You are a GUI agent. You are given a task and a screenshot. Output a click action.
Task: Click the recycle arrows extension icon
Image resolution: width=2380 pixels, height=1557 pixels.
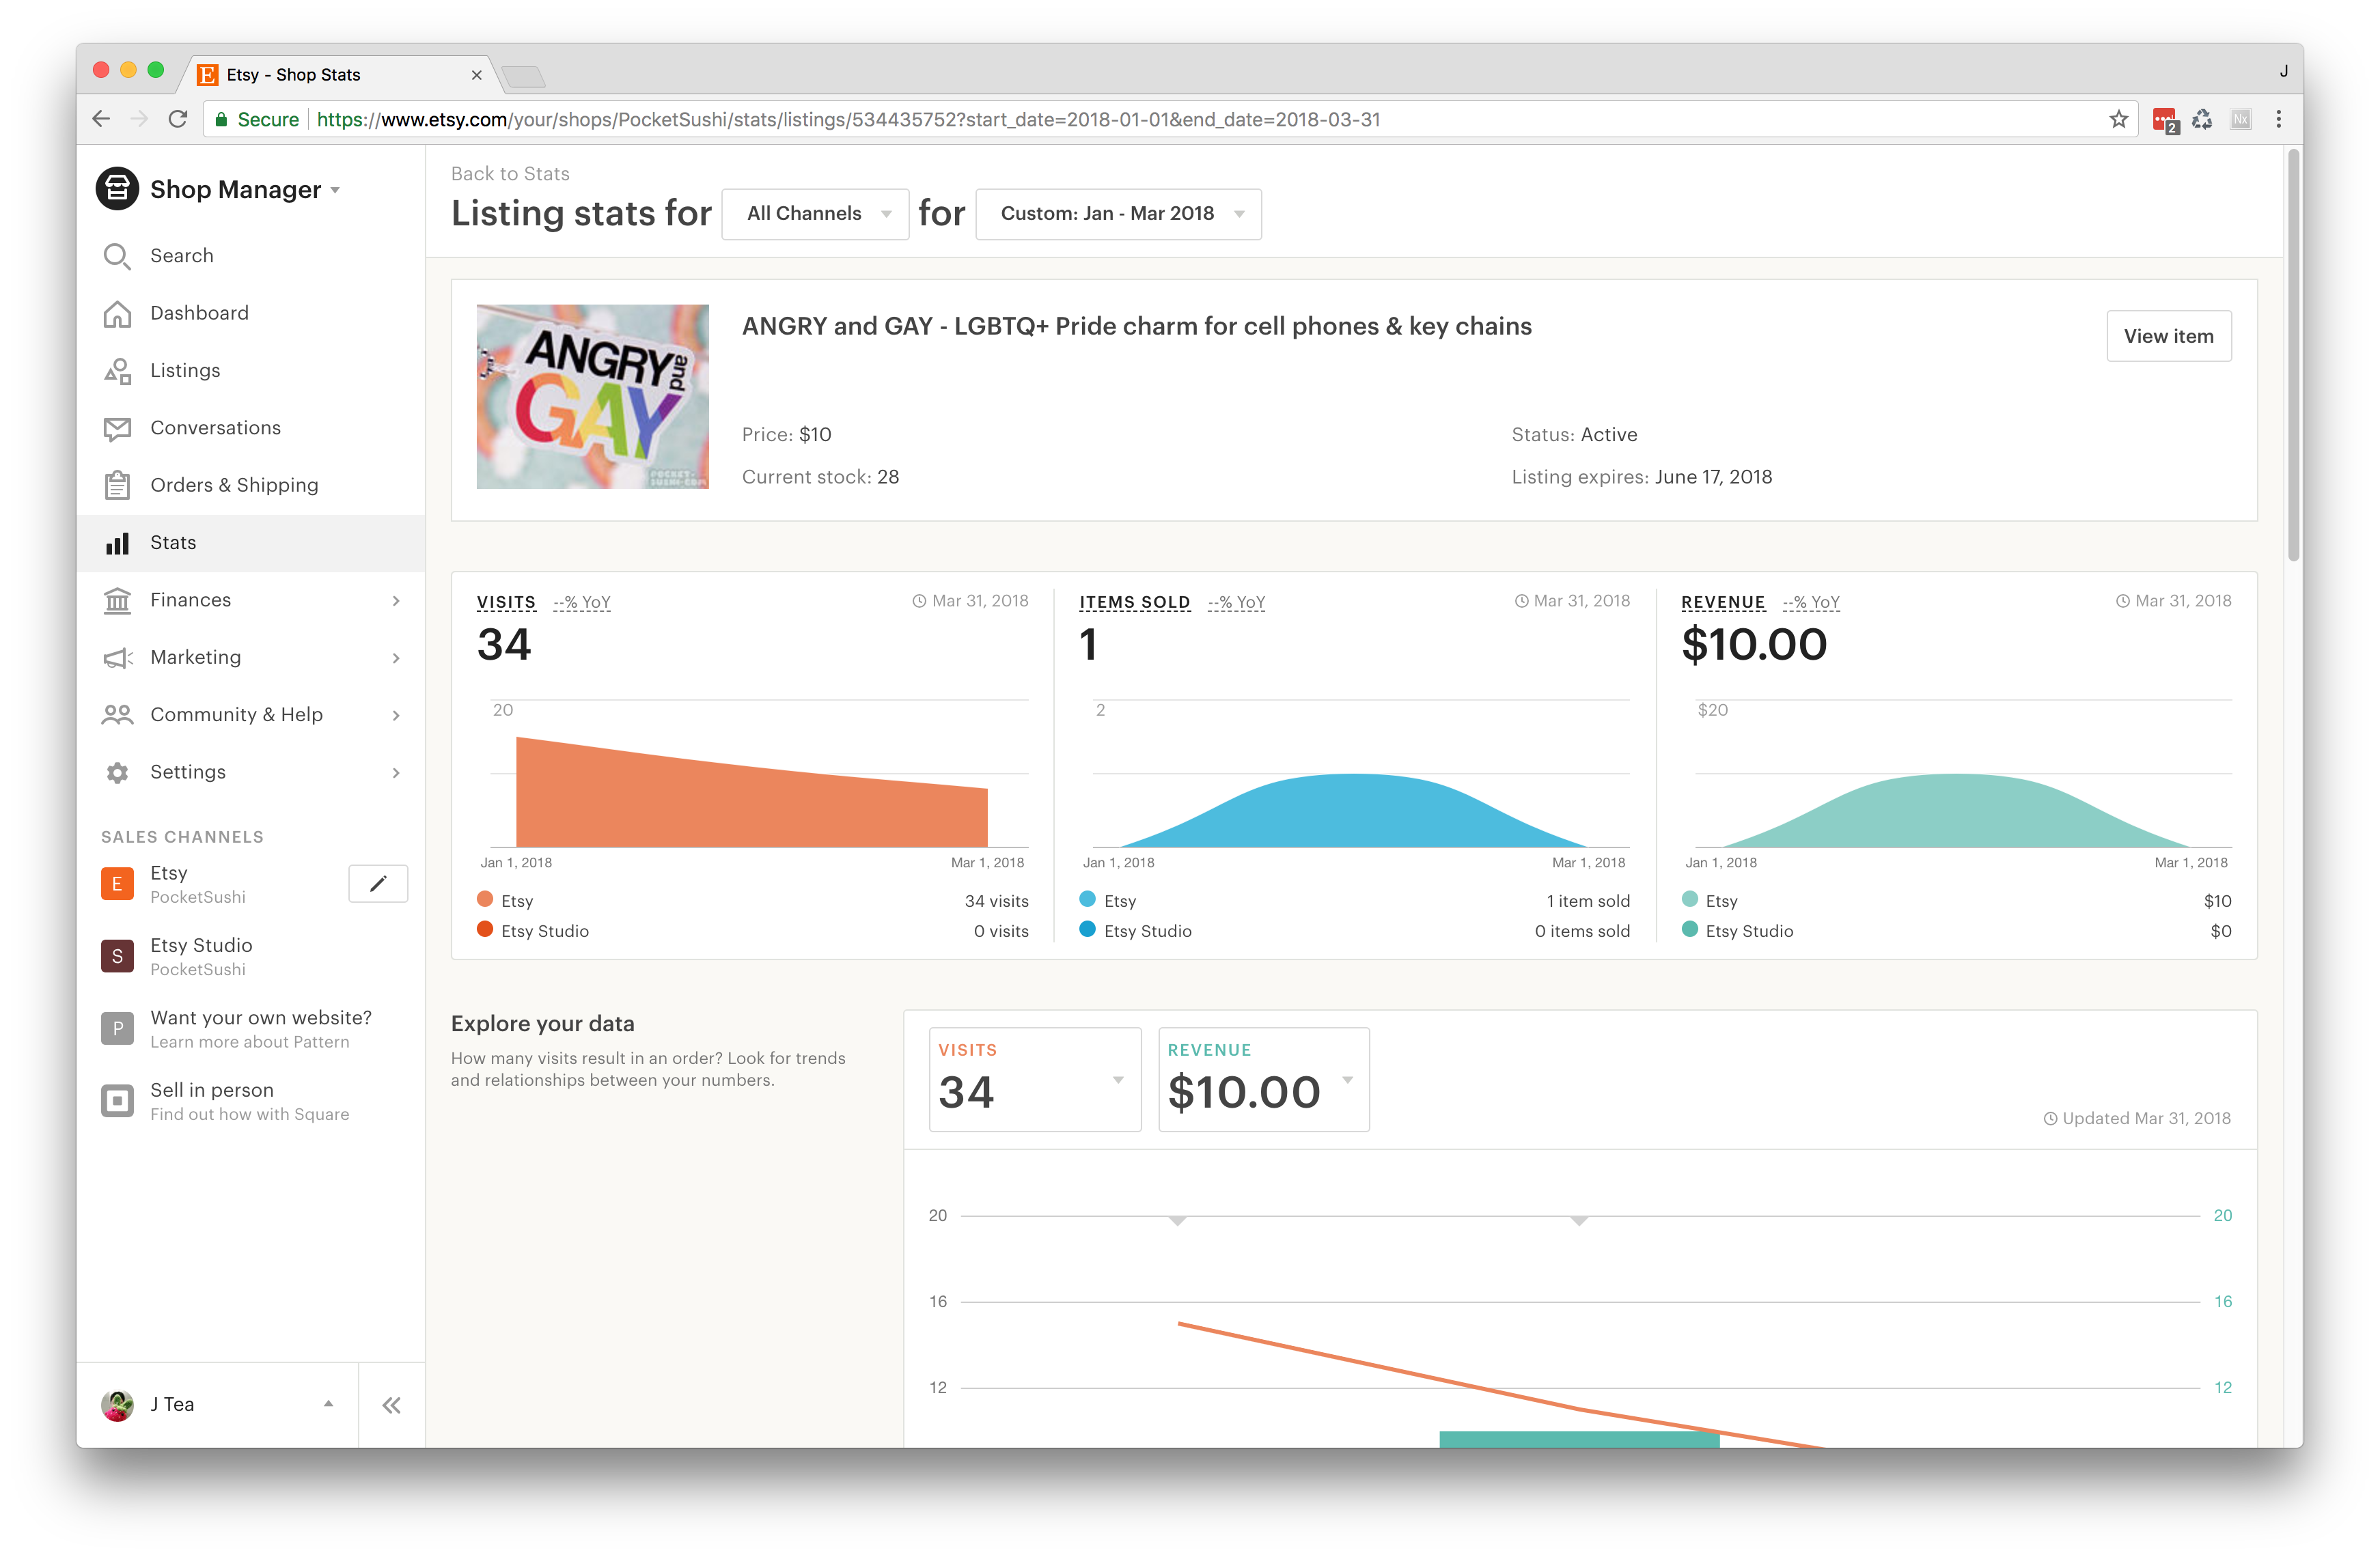click(2202, 120)
